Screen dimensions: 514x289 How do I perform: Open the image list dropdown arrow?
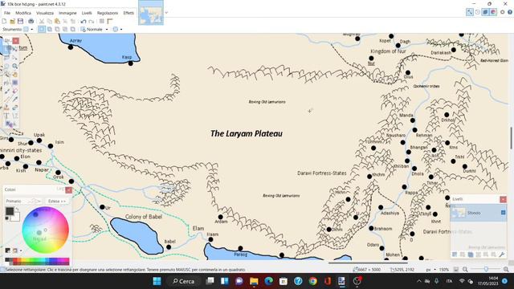coord(166,13)
